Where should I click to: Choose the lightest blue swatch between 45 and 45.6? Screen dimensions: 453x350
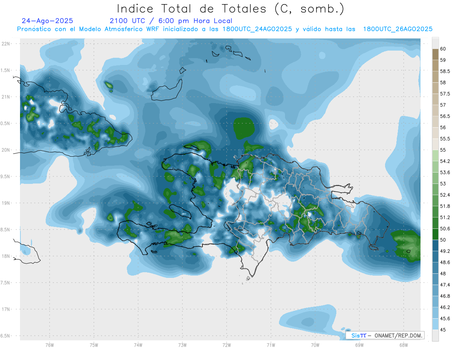point(435,324)
